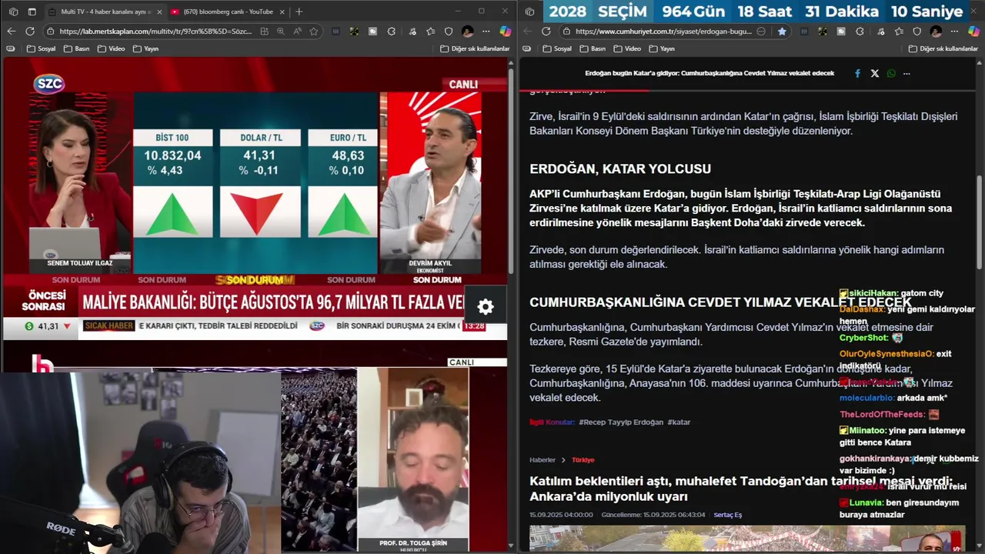
Task: Reload the Cumhuriyet article page
Action: [x=546, y=31]
